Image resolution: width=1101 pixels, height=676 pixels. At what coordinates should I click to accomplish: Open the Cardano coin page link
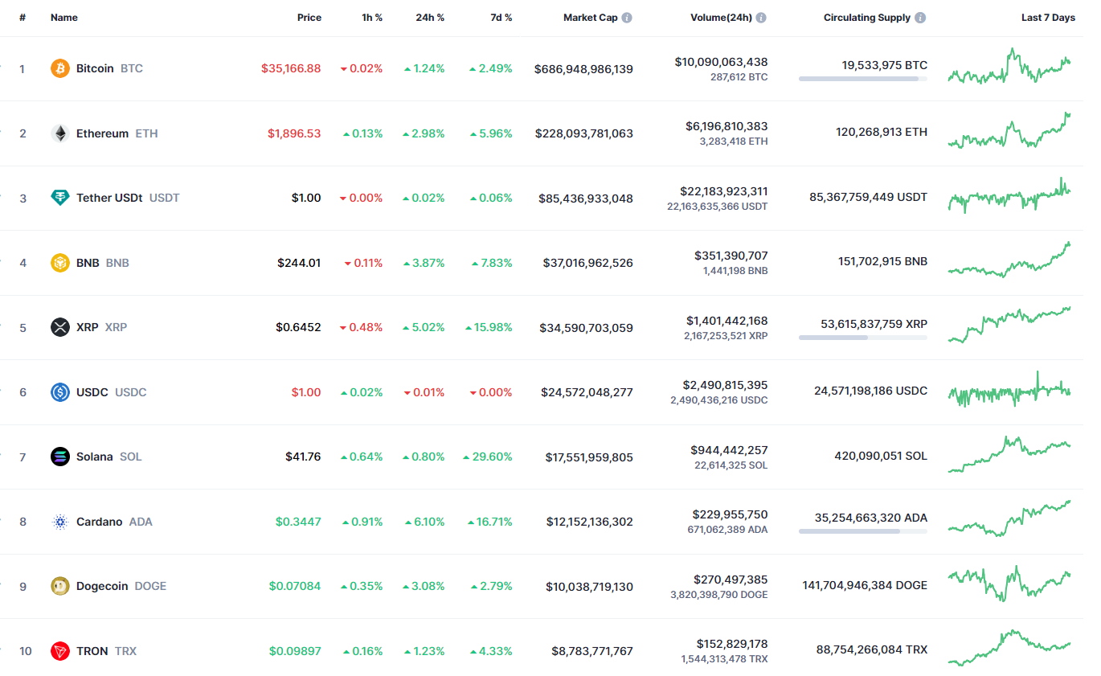[100, 522]
